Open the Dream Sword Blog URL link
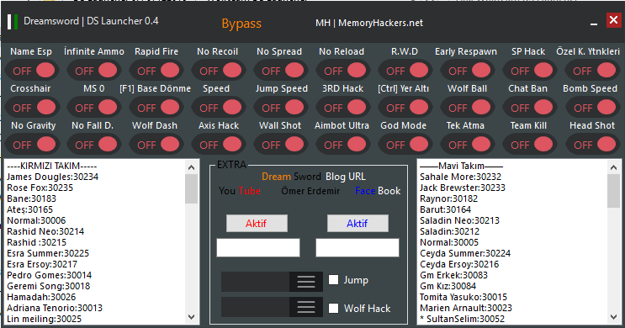This screenshot has height=328, width=625. pos(314,177)
